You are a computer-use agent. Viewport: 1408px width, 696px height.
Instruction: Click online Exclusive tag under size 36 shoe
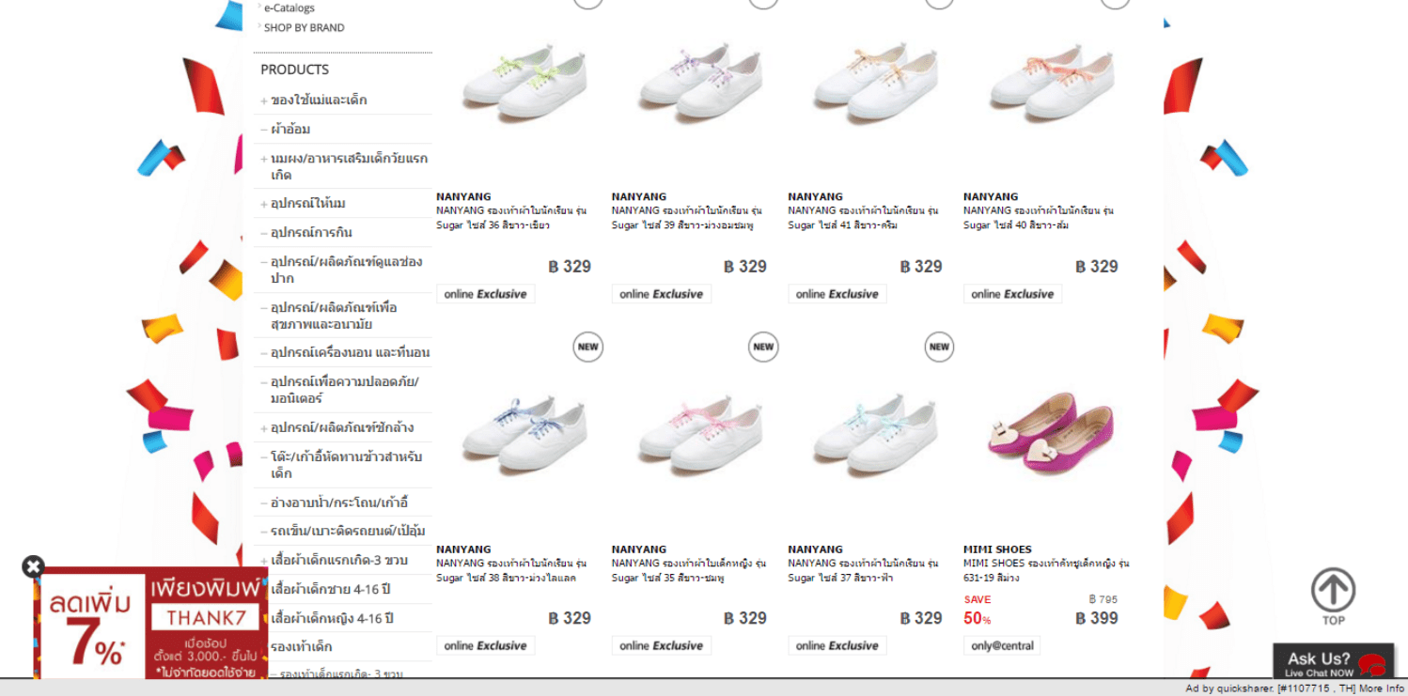[485, 294]
